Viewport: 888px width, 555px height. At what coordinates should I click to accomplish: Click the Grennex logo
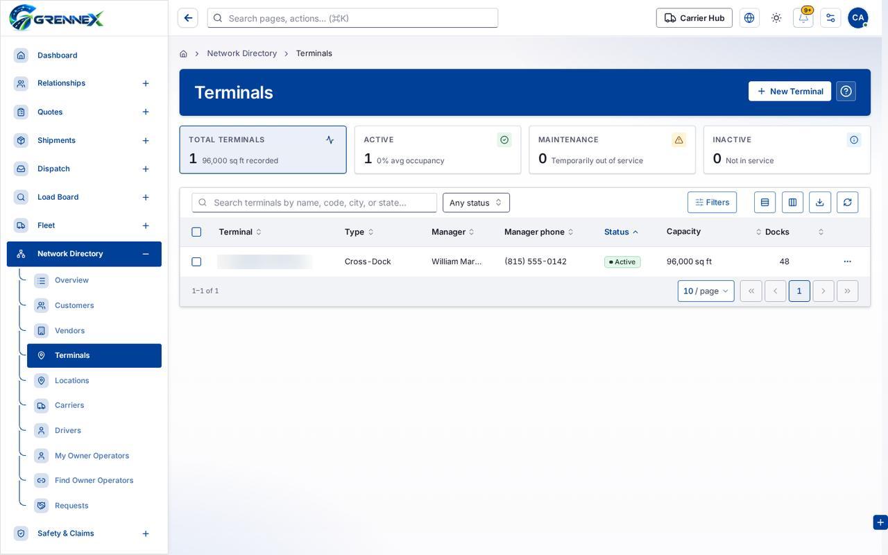point(56,17)
